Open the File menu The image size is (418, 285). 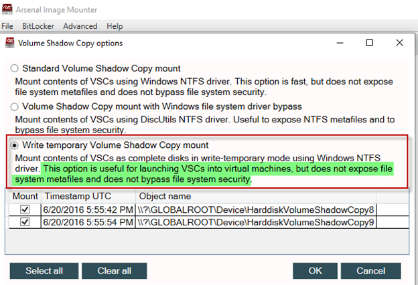point(7,26)
